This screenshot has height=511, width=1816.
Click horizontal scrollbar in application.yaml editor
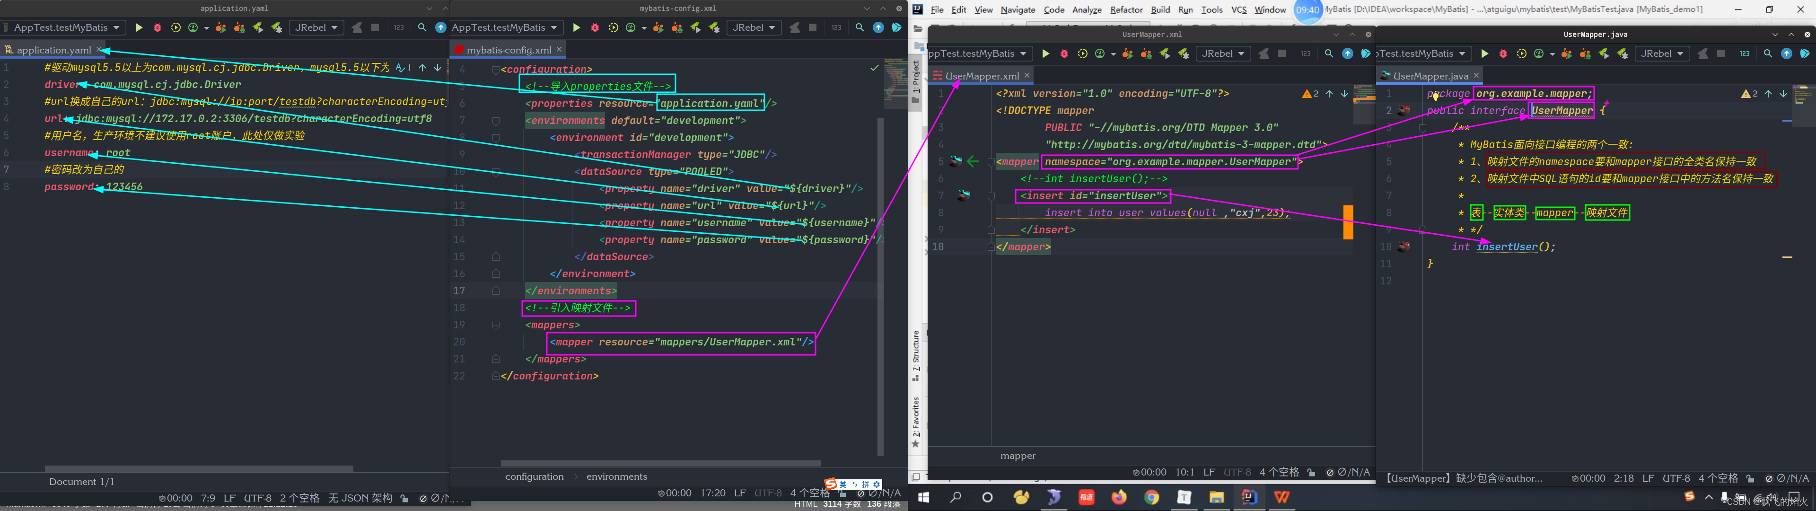(x=199, y=468)
